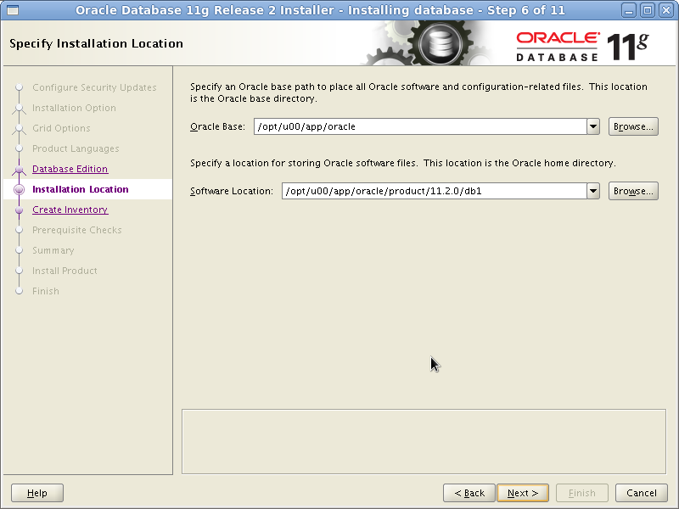Click the empty message area at the bottom

coord(424,441)
